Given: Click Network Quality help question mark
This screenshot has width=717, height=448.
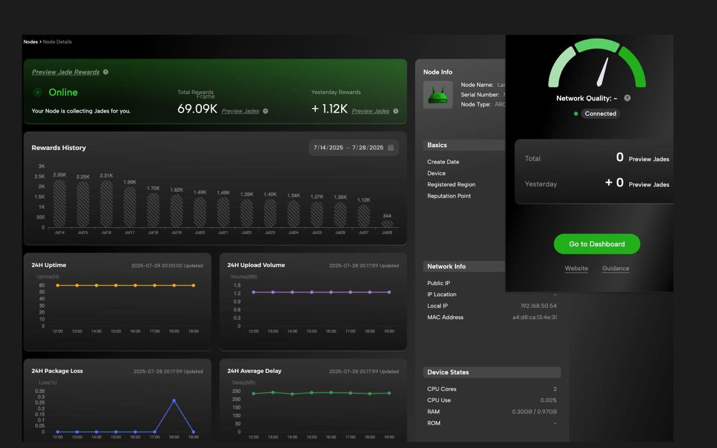Looking at the screenshot, I should 627,98.
